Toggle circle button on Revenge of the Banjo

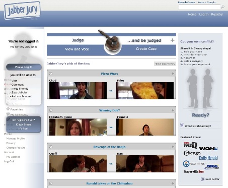click(51, 147)
